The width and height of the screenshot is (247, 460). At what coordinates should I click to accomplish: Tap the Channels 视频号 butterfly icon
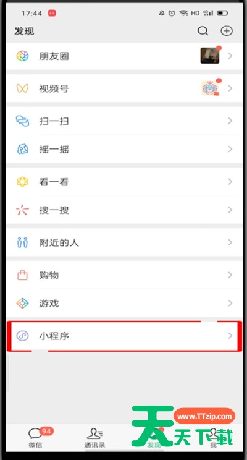point(22,88)
